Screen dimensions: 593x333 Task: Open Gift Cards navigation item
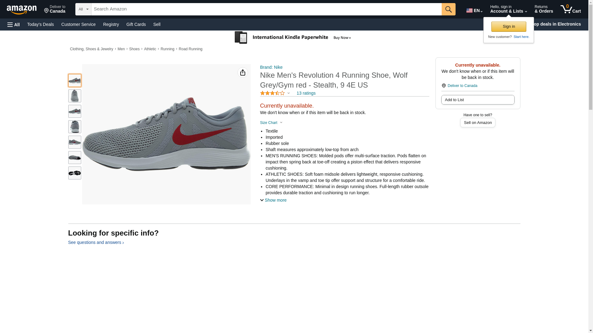pyautogui.click(x=136, y=24)
